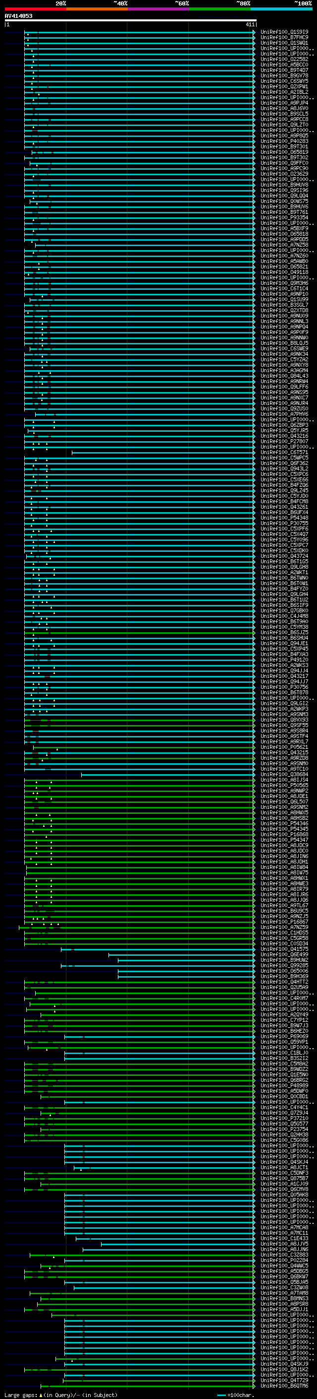Click the cyan ~100% identity legend segment
The height and width of the screenshot is (1399, 317).
point(281,9)
